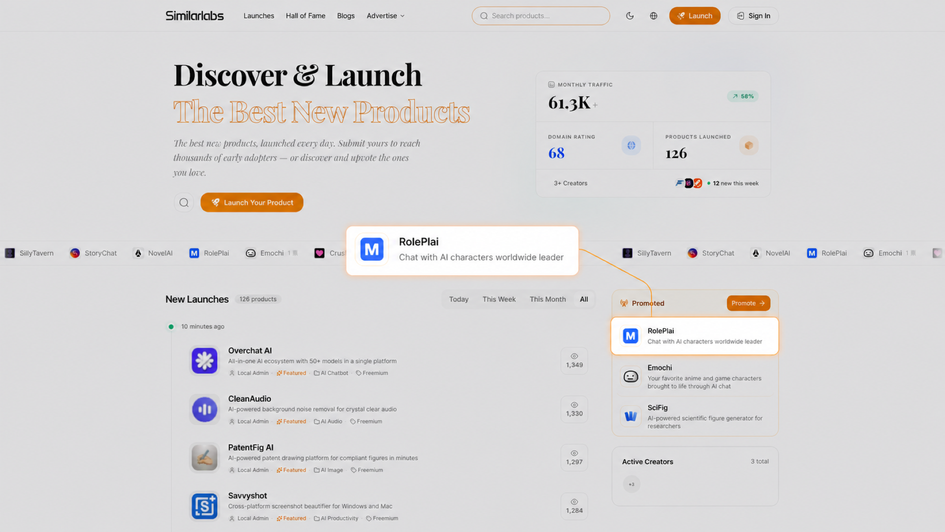Open the Overchat AI title link
Image resolution: width=945 pixels, height=532 pixels.
250,351
